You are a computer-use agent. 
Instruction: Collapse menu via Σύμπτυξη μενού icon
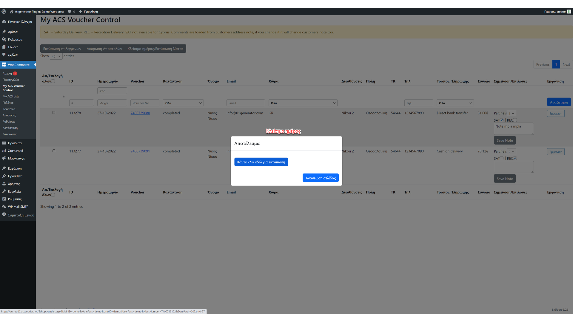point(4,214)
